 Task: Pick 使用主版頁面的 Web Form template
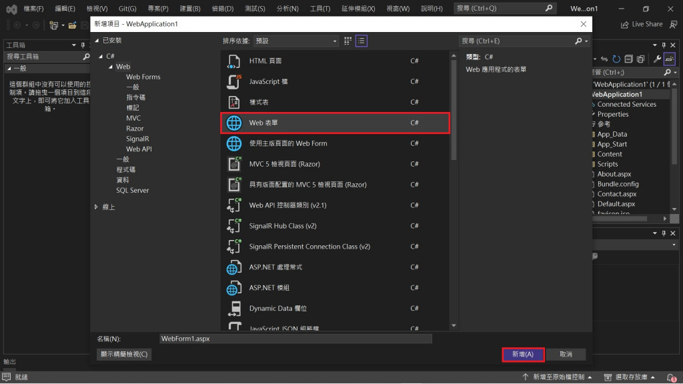click(x=335, y=143)
